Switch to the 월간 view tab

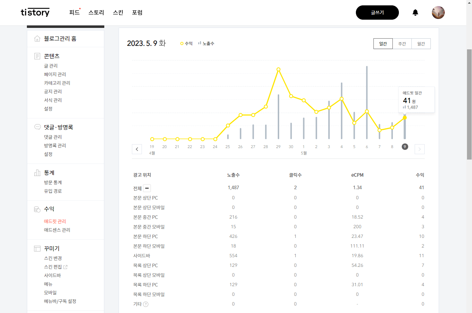(x=420, y=43)
